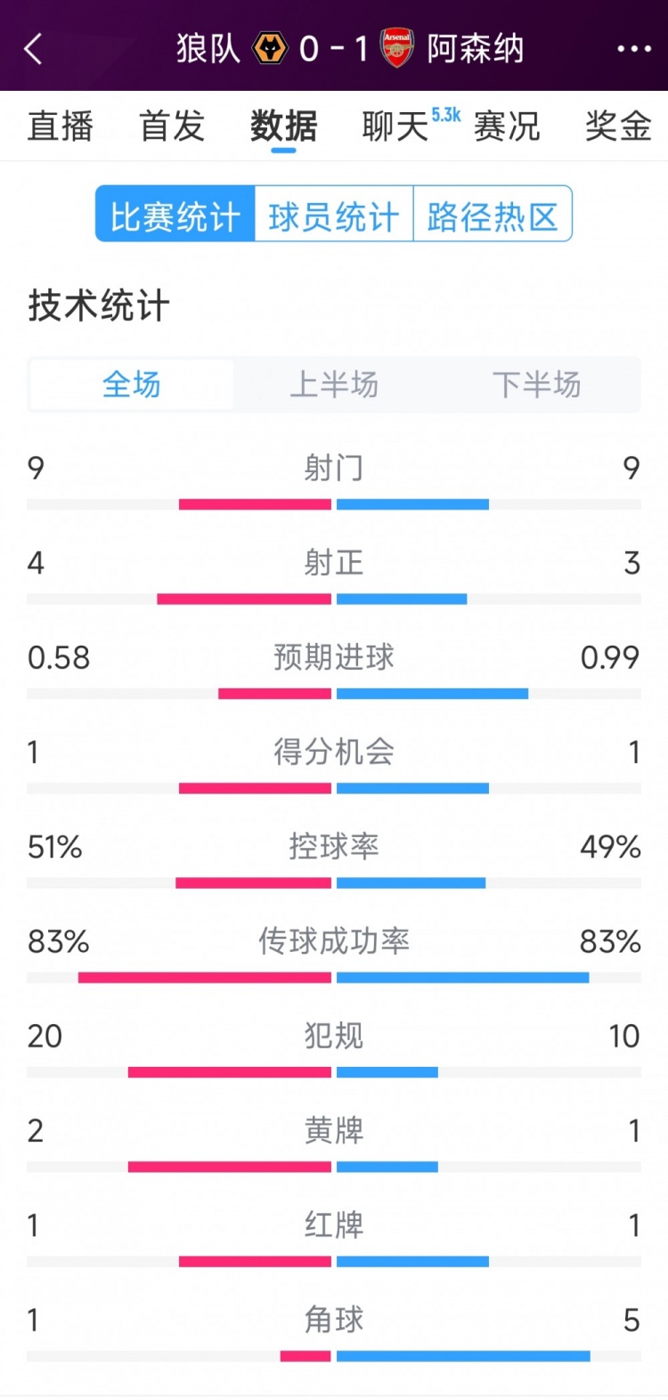Select 球员统计 segment button
Screen dimensions: 668x1400
[x=334, y=215]
